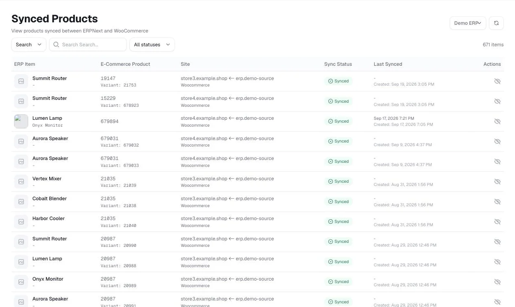Click Synced badge on Lumen Lamp 679894 row
This screenshot has height=307, width=515.
coord(338,121)
